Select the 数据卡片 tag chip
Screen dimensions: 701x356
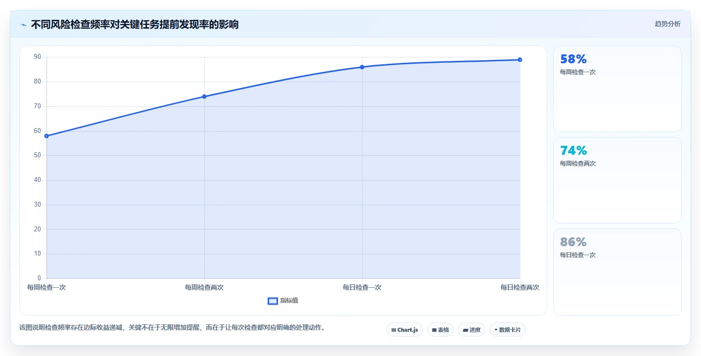click(508, 330)
